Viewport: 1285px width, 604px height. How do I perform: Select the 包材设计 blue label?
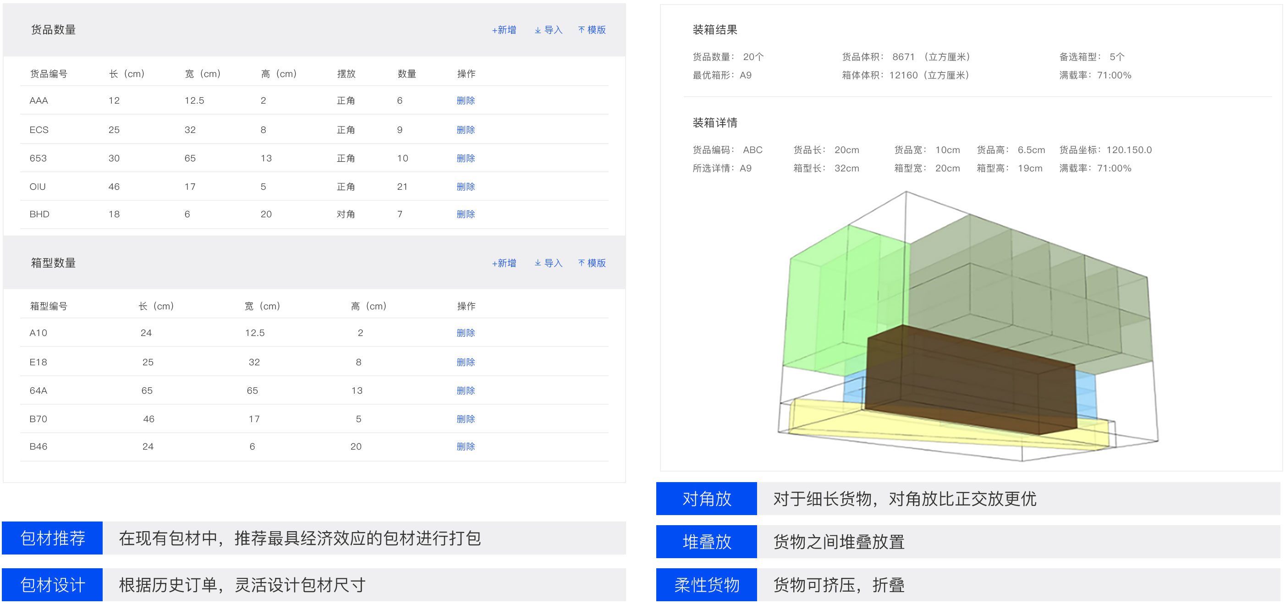(52, 584)
